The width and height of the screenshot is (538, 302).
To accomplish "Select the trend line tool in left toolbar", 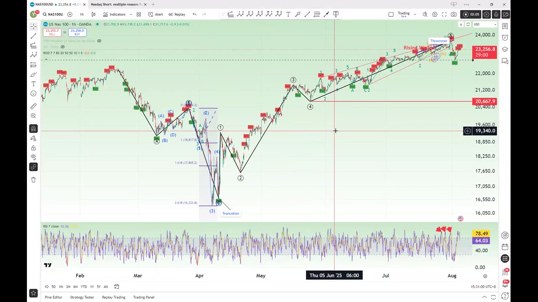I will click(x=33, y=36).
